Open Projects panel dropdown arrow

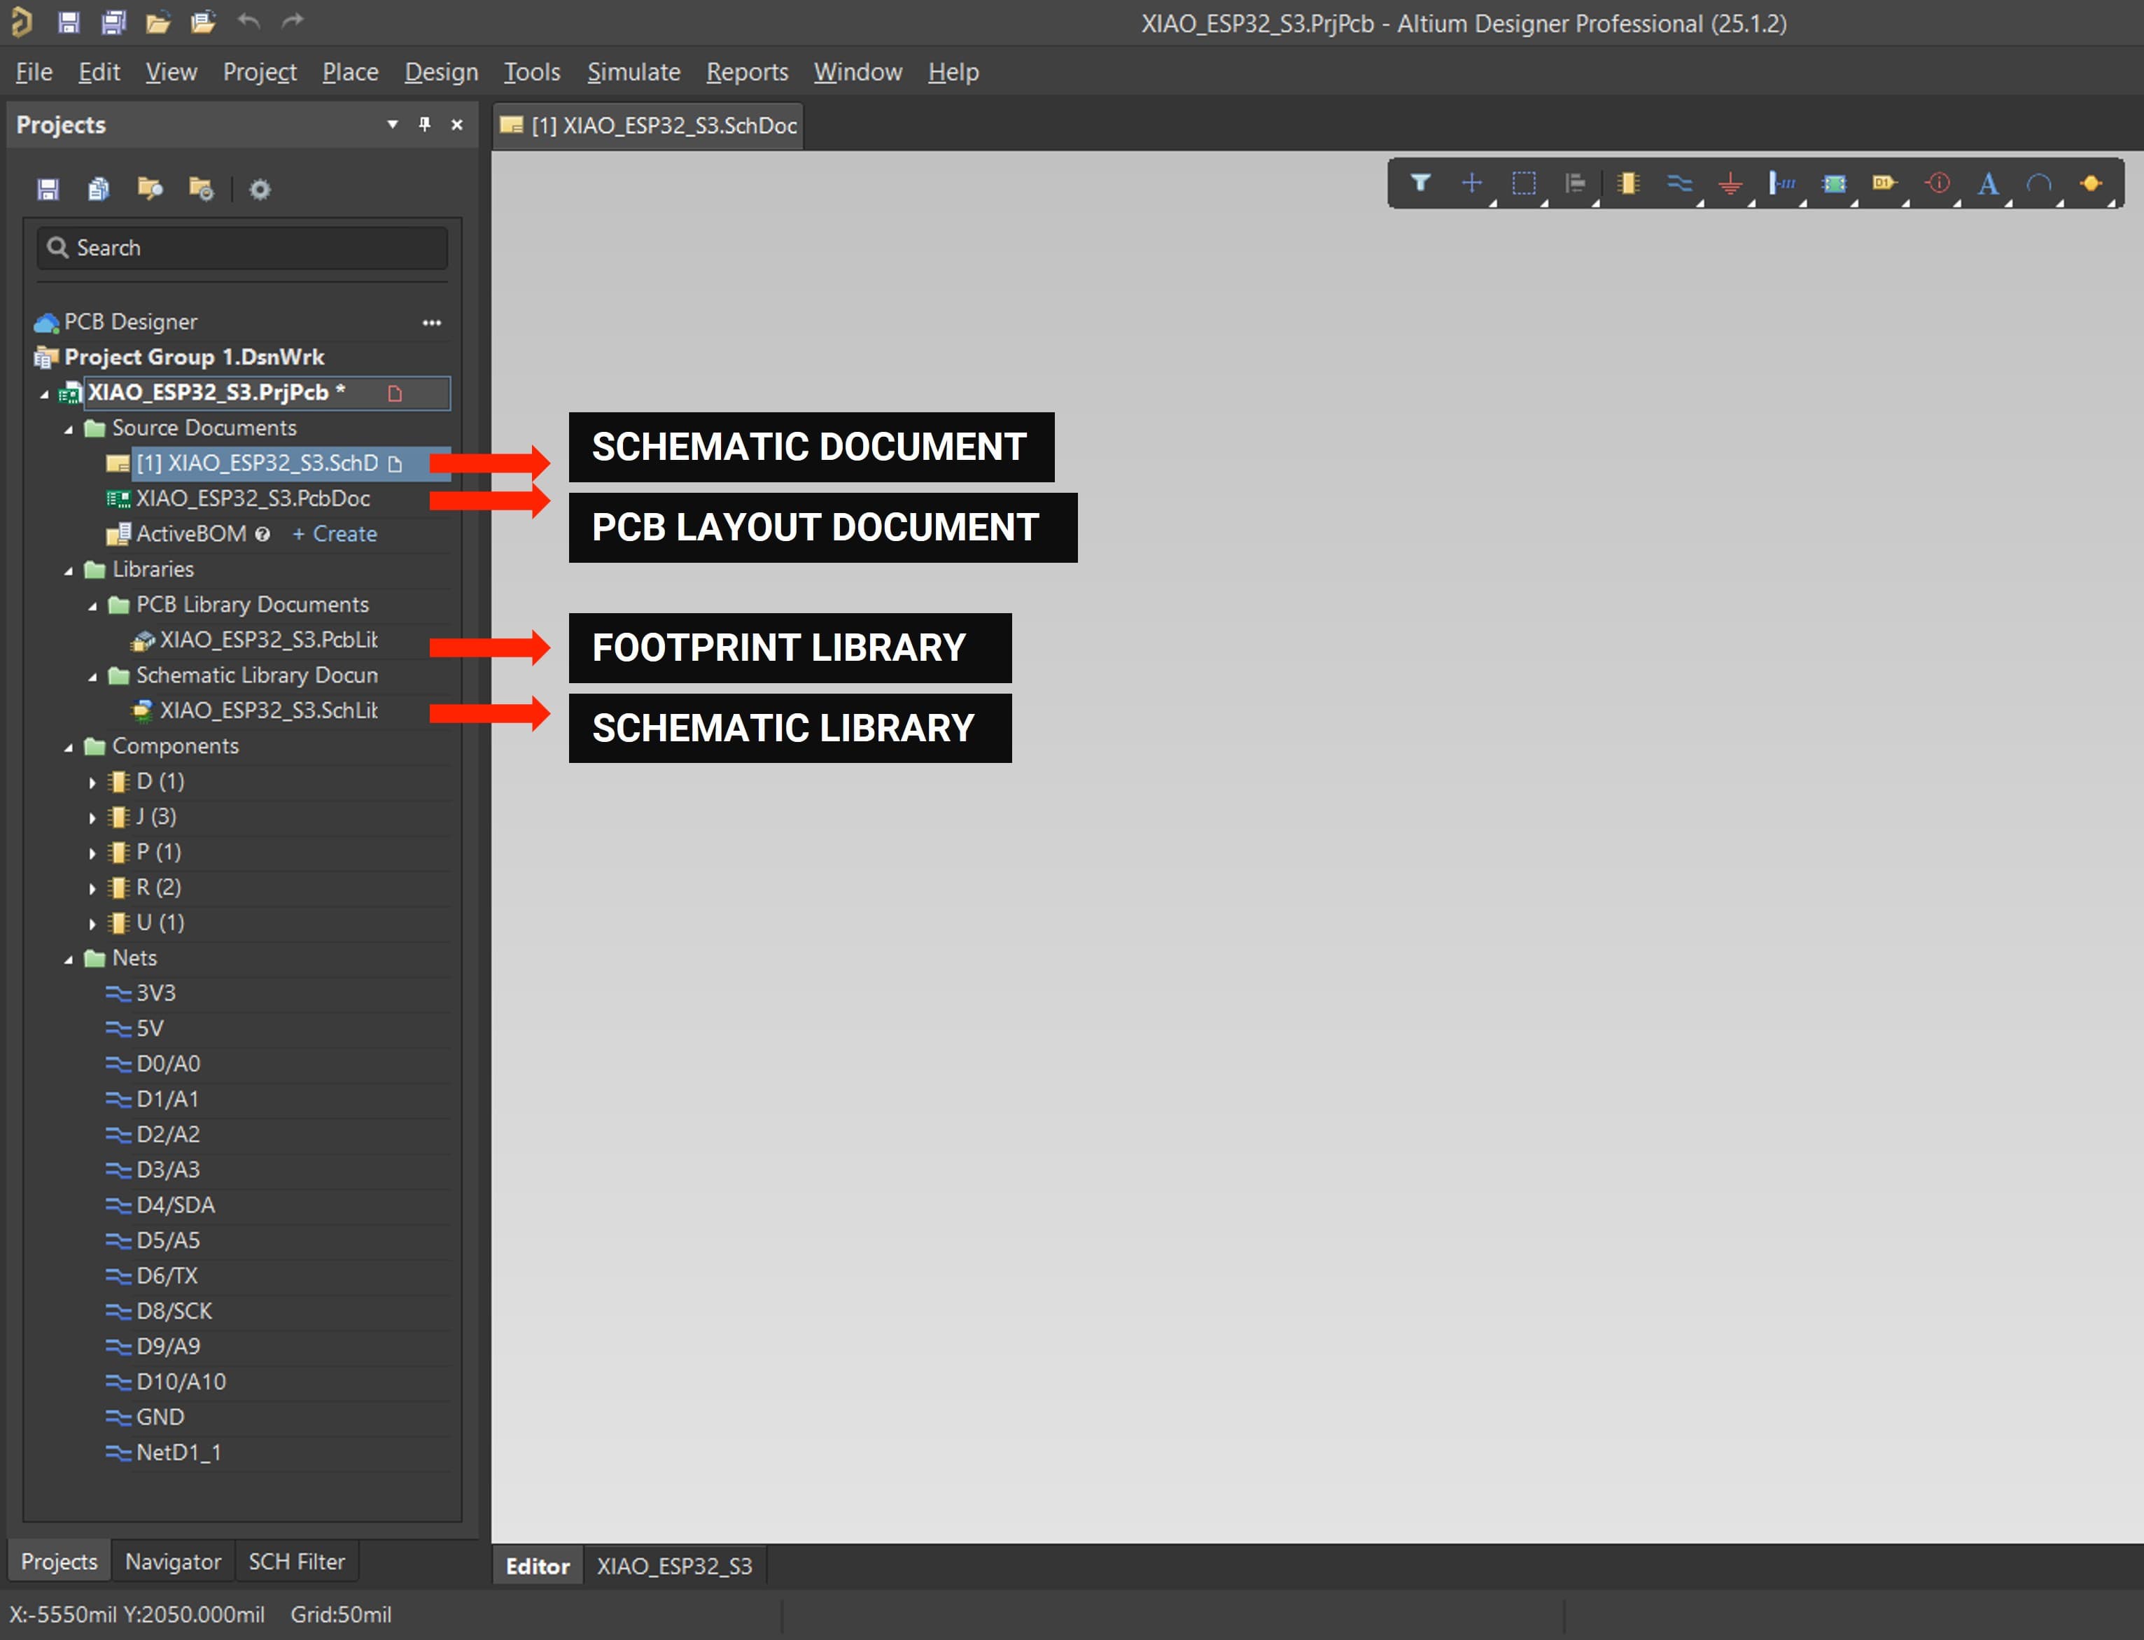[393, 124]
